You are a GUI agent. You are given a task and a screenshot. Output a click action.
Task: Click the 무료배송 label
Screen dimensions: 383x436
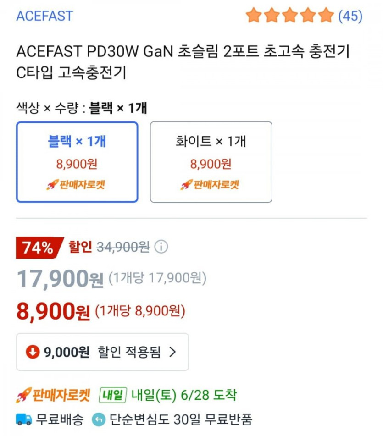click(60, 419)
